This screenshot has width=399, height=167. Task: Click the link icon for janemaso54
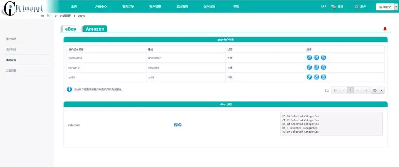pos(309,58)
